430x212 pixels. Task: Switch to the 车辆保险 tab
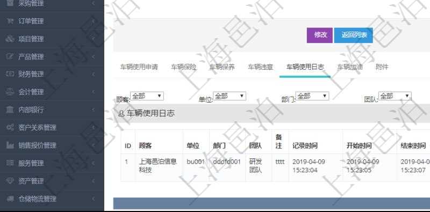pos(184,67)
